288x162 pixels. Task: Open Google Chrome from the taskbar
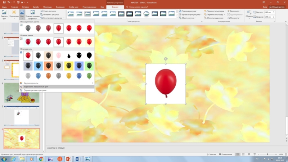41,158
